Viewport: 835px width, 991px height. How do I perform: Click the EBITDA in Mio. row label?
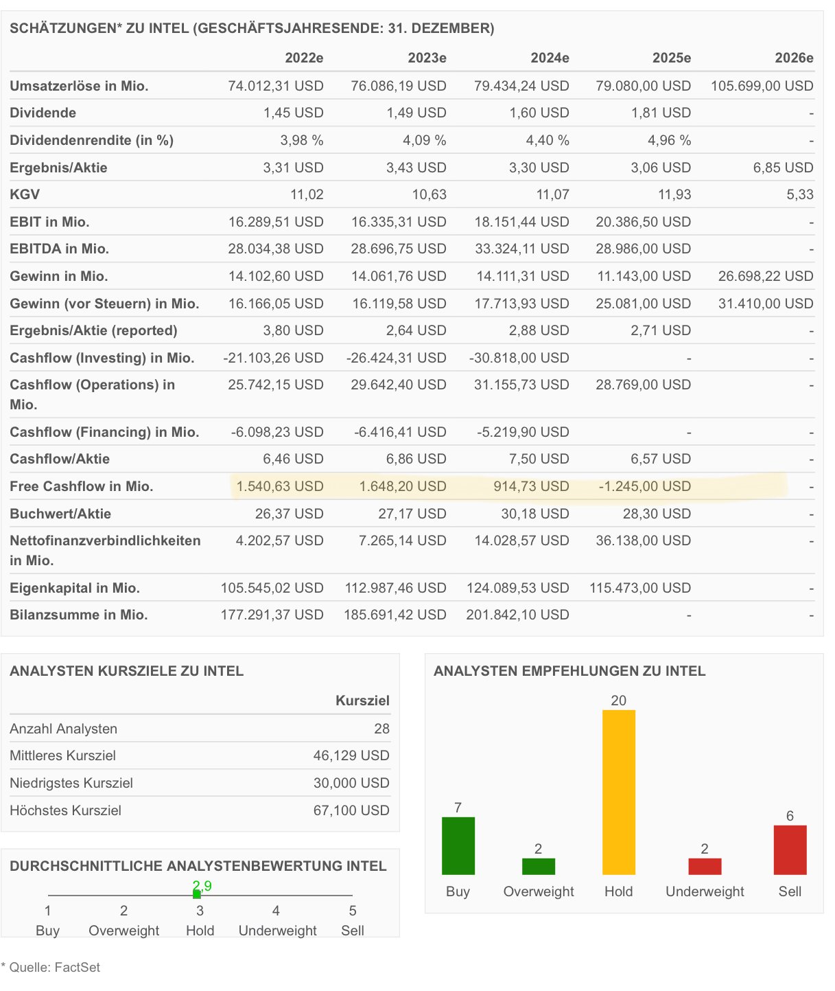coord(59,249)
